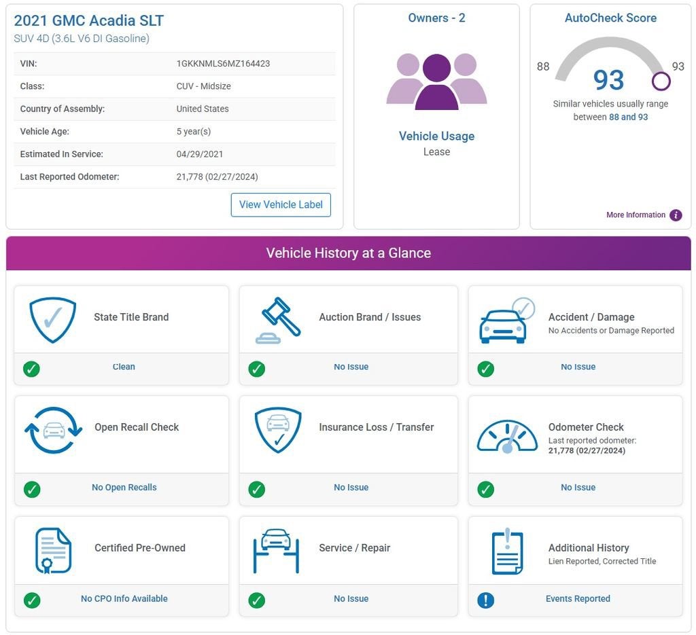Open No Issue link under Service / Repair

click(351, 598)
